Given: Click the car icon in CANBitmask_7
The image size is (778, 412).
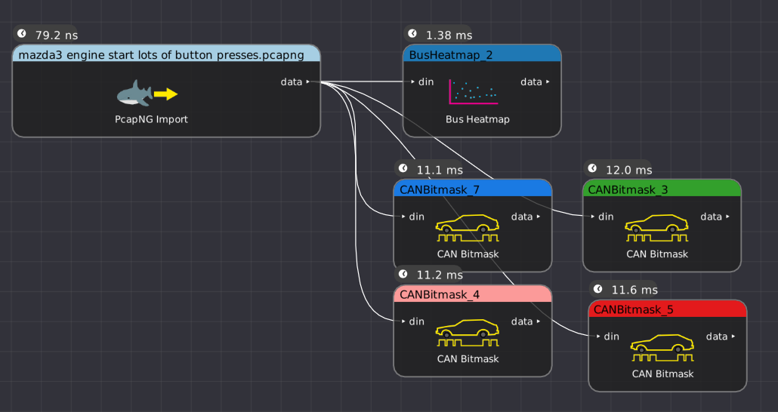Looking at the screenshot, I should coord(468,228).
